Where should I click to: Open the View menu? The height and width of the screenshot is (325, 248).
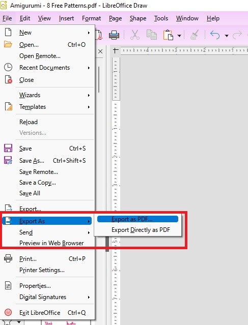click(x=44, y=18)
